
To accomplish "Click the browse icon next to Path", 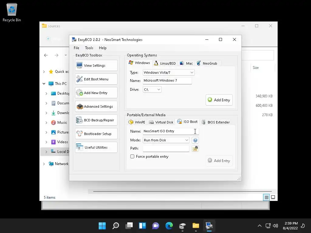I will click(x=195, y=148).
